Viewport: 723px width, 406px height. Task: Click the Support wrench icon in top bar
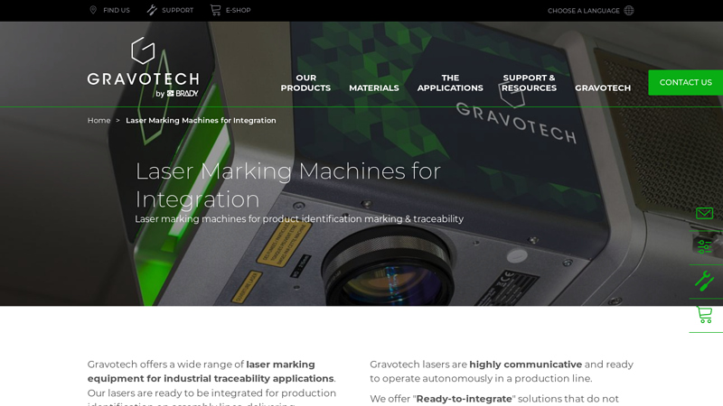(x=152, y=10)
